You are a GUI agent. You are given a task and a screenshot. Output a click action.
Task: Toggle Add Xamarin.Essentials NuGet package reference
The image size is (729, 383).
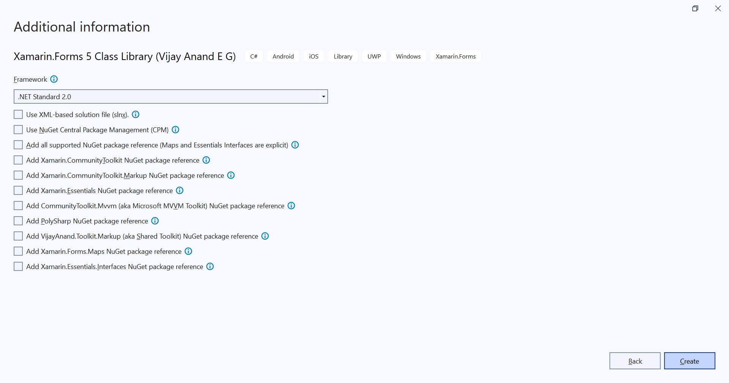point(18,190)
